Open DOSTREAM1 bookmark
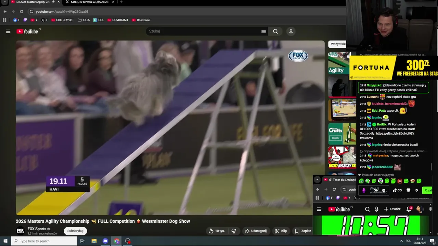 tap(118, 20)
